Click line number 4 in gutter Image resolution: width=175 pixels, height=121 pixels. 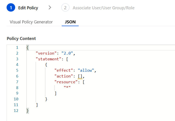(17, 65)
